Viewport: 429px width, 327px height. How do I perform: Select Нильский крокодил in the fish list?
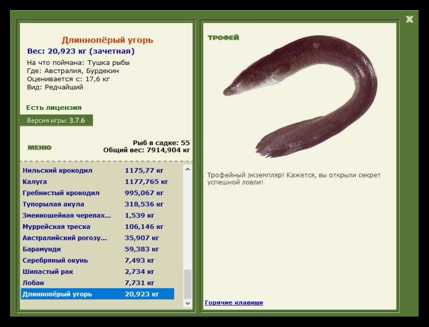click(98, 170)
